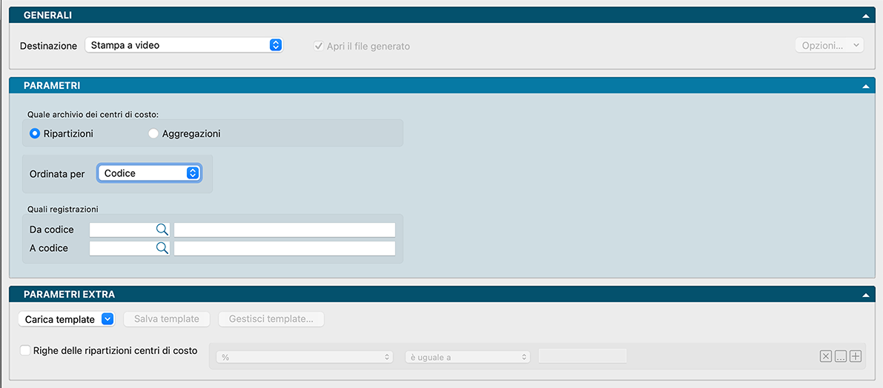Collapse the Generali section triangle
883x388 pixels.
(865, 16)
